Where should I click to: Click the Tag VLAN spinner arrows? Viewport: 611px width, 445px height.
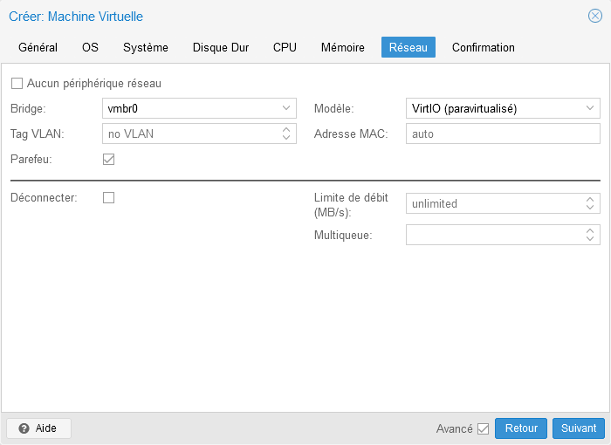coord(286,134)
